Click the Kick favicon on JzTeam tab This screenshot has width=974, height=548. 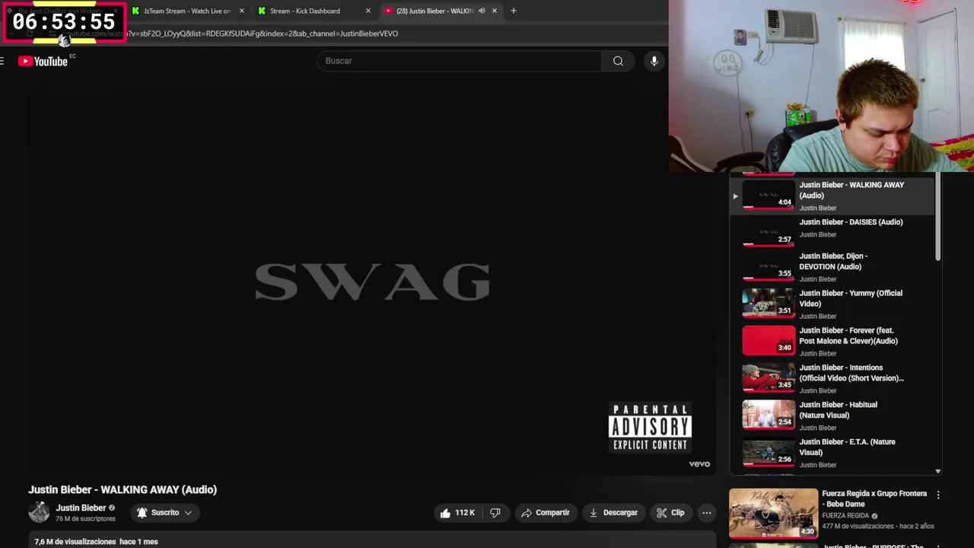pyautogui.click(x=135, y=11)
